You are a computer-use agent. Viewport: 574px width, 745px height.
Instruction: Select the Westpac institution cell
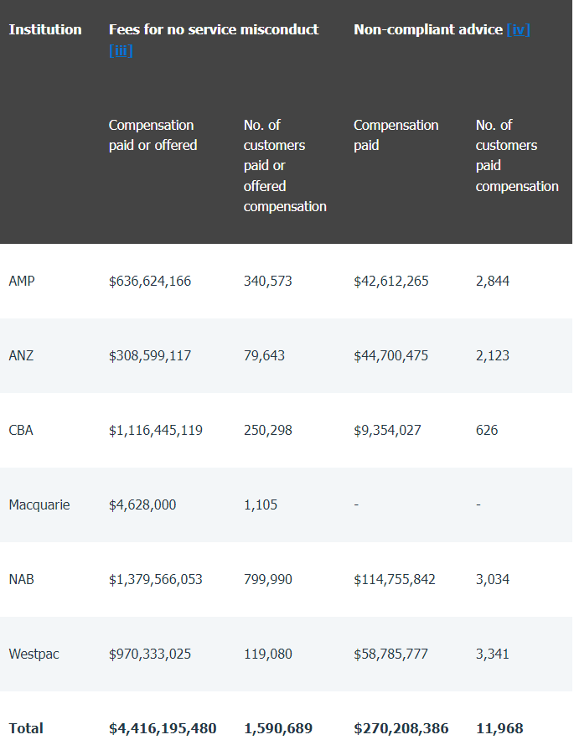pos(34,654)
